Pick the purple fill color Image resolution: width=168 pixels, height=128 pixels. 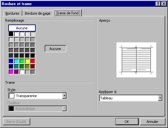[17, 72]
